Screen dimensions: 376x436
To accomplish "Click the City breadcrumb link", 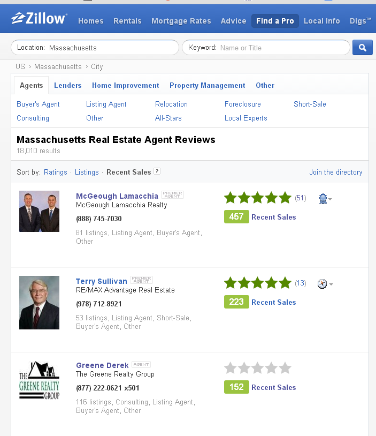I will coord(97,67).
